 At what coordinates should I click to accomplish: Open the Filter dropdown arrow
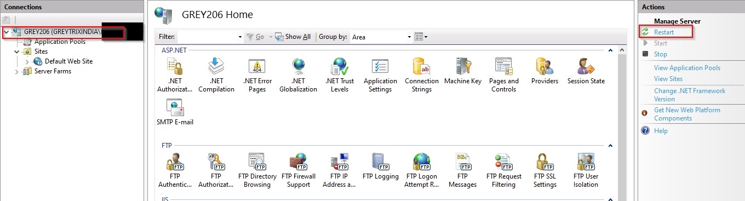click(x=240, y=37)
